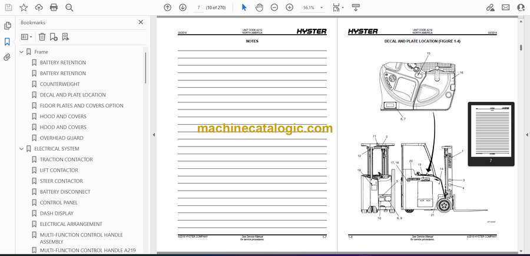Screen dimensions: 530x256
Task: Go to next page arrow
Action: pos(183,8)
